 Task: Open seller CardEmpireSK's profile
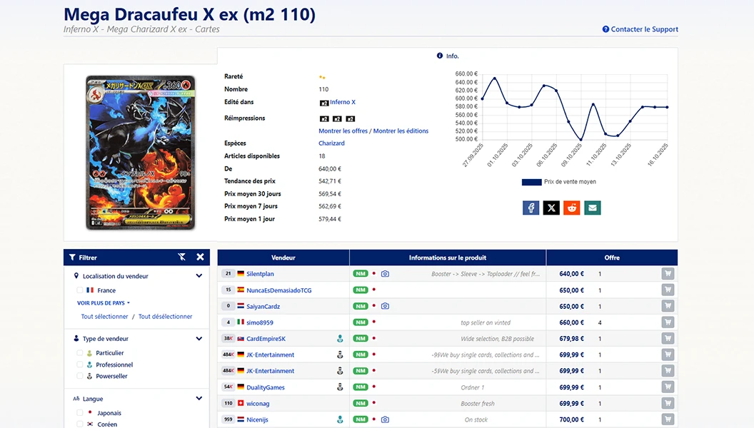pos(266,339)
